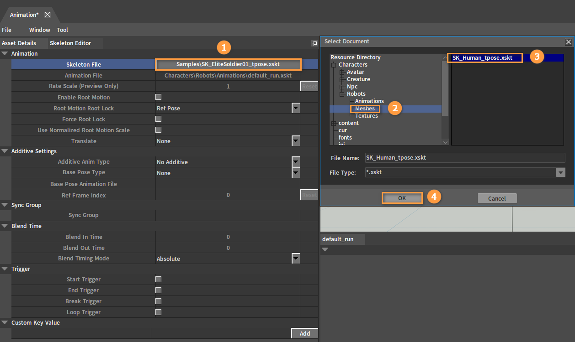
Task: Enable Root Motion checkbox
Action: click(159, 97)
